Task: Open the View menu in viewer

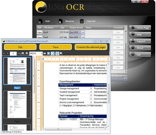Action: click(x=55, y=47)
